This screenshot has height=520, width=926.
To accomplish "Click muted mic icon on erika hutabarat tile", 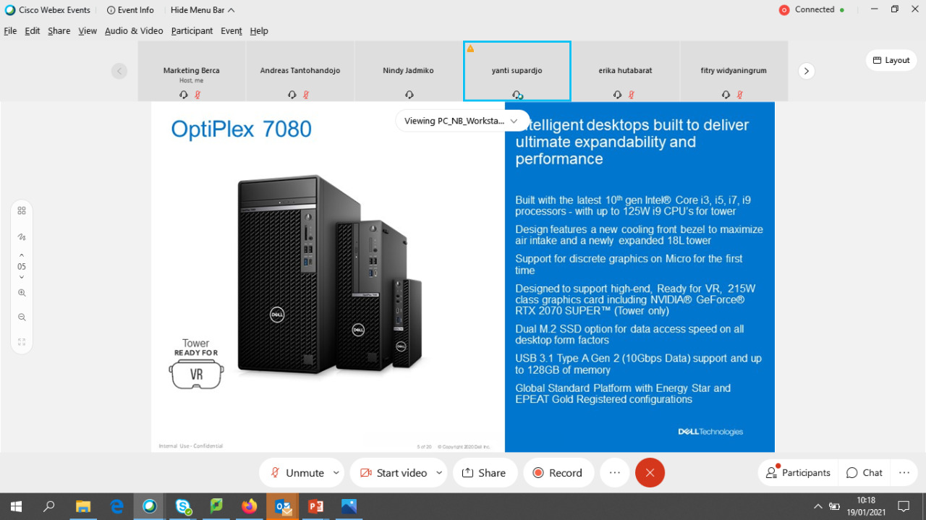I will coord(632,95).
